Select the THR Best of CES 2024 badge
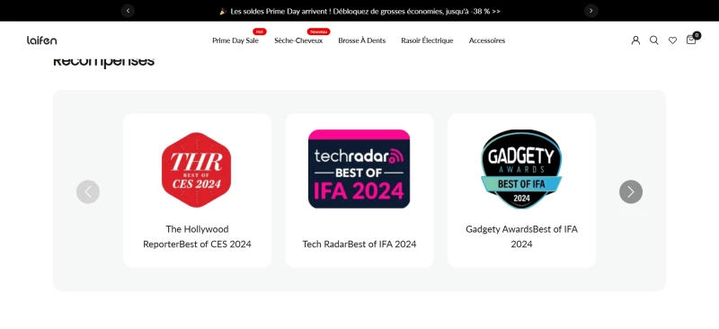 [196, 170]
